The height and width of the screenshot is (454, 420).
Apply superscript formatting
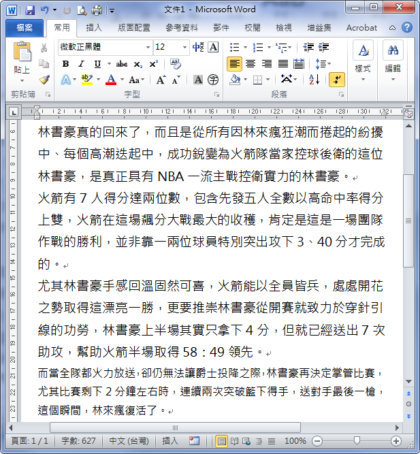(154, 64)
